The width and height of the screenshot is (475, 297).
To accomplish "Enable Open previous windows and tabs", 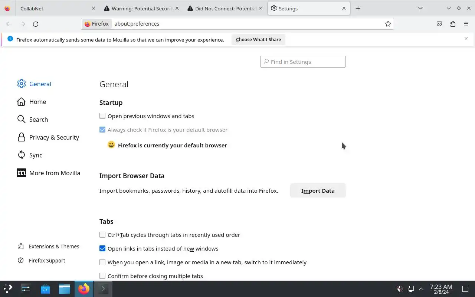I will tap(102, 116).
